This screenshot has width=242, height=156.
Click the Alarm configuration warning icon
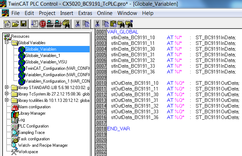click(x=15, y=107)
